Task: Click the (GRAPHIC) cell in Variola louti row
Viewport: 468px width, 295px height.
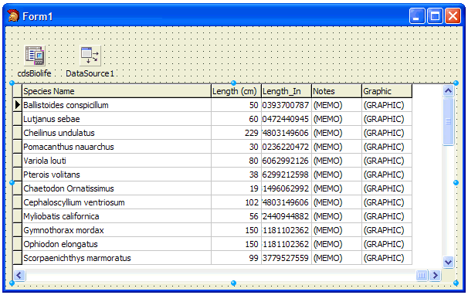Action: coord(387,161)
